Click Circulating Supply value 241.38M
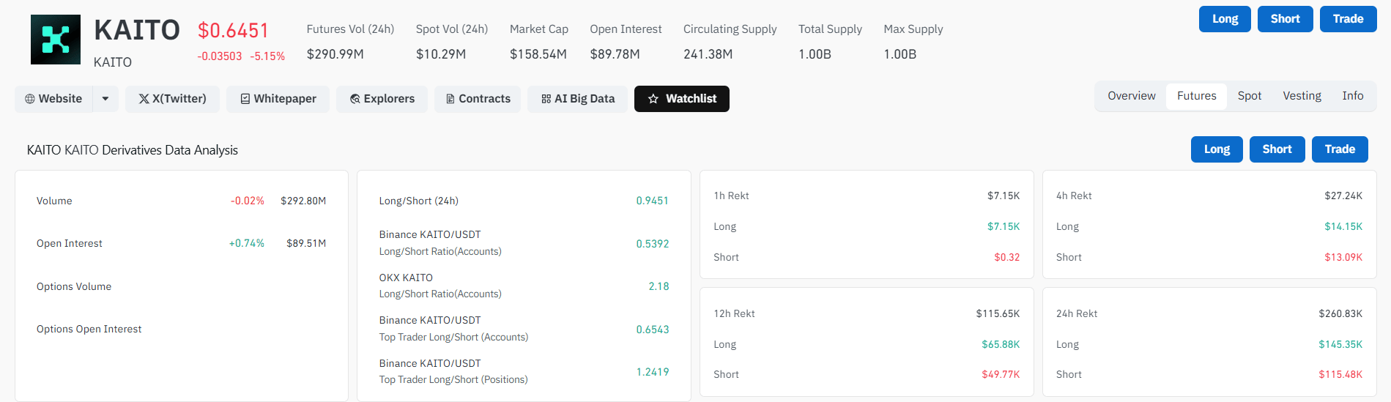1391x402 pixels. coord(708,54)
